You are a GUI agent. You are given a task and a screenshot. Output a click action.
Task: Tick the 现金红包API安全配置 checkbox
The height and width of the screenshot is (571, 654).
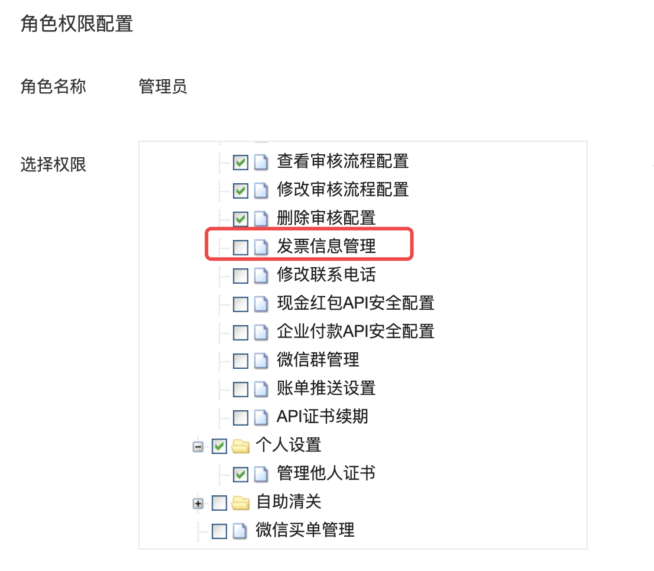241,304
